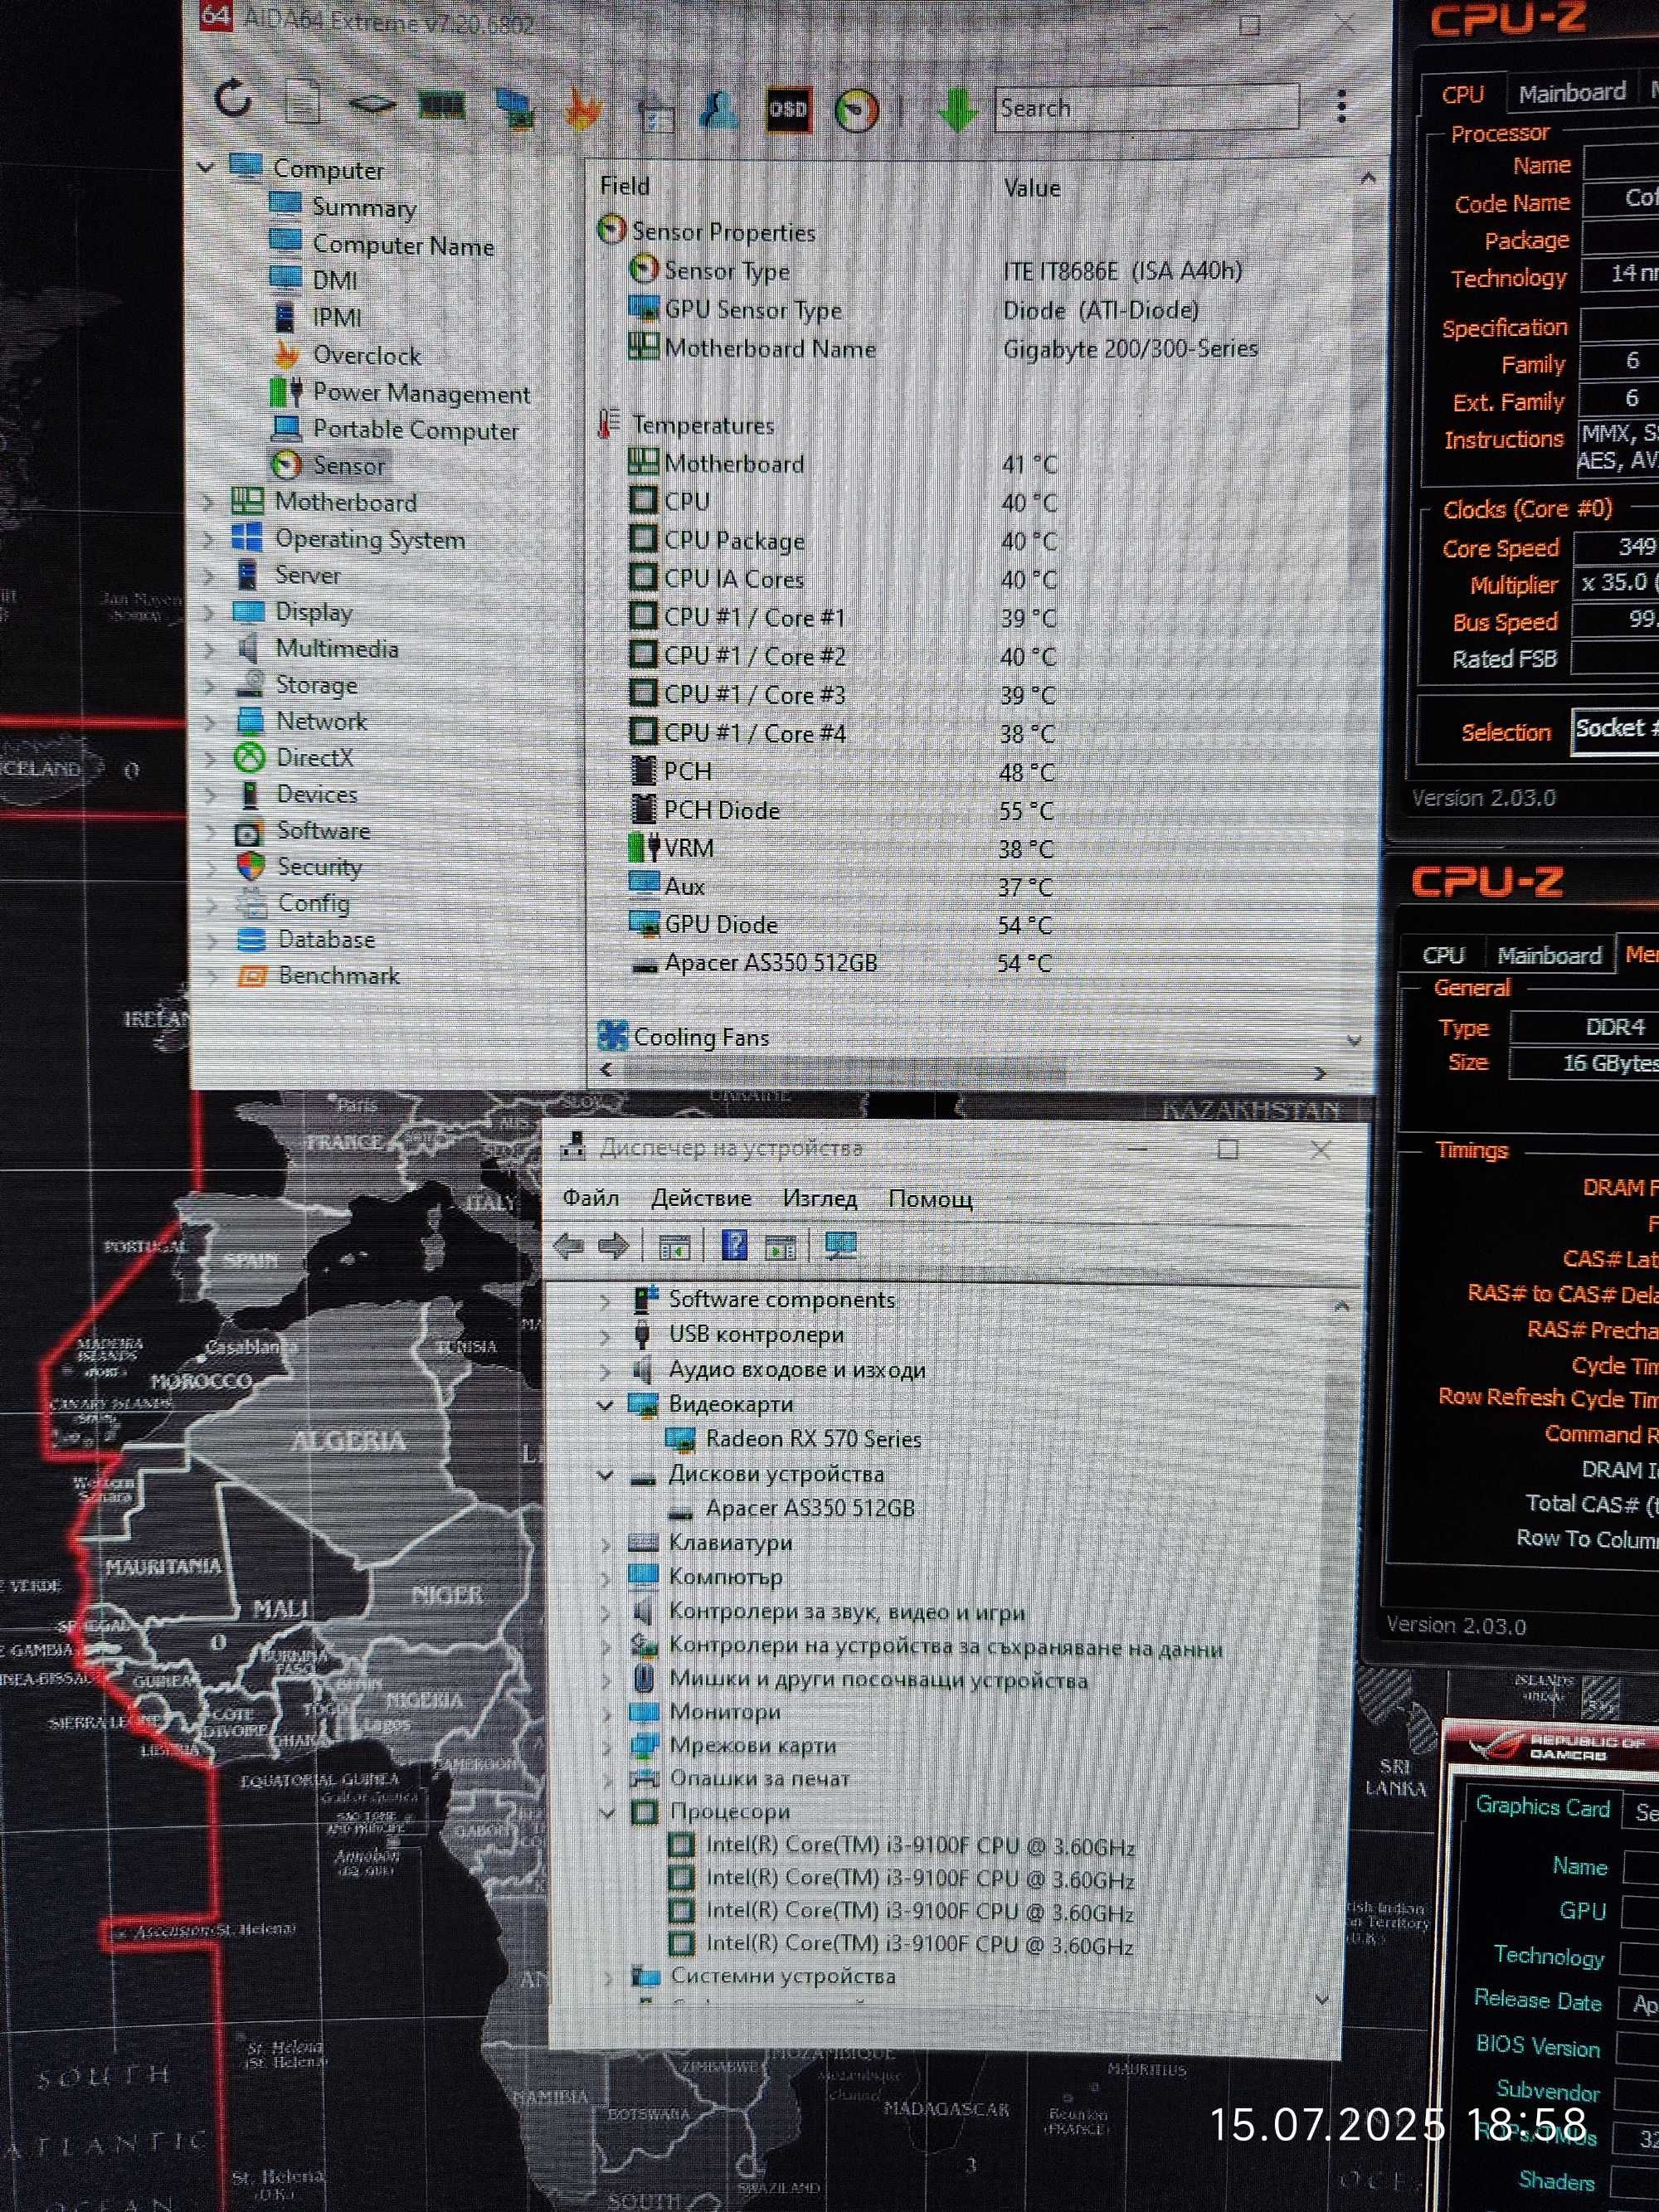Open the Действие menu in Device Manager
1659x2212 pixels.
point(701,1198)
